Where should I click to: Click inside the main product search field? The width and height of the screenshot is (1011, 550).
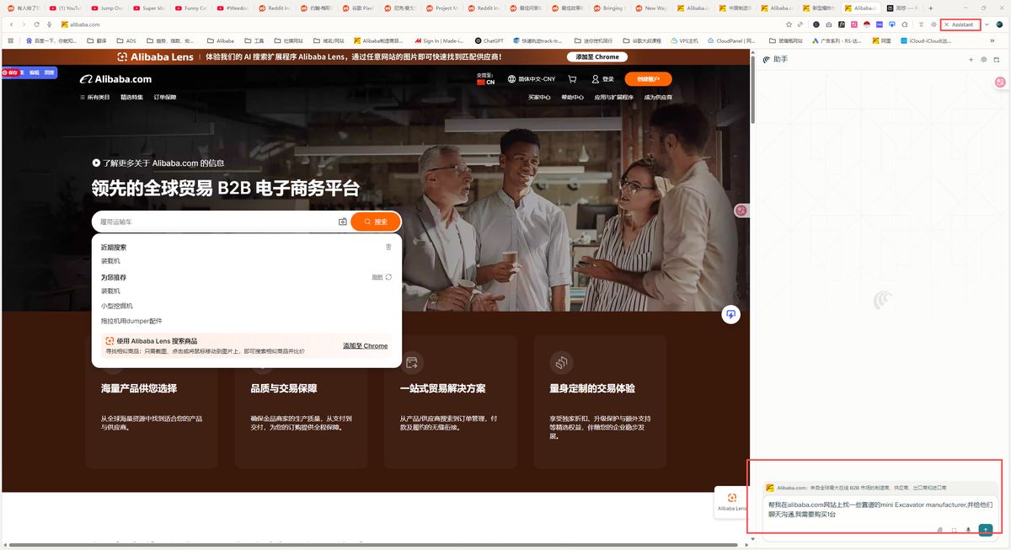(x=211, y=221)
